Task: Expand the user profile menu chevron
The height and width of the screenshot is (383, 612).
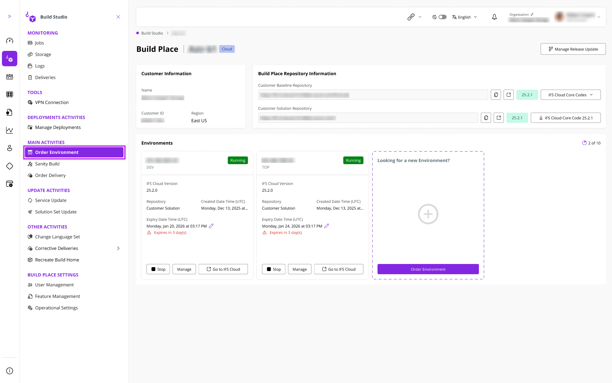Action: pyautogui.click(x=599, y=17)
